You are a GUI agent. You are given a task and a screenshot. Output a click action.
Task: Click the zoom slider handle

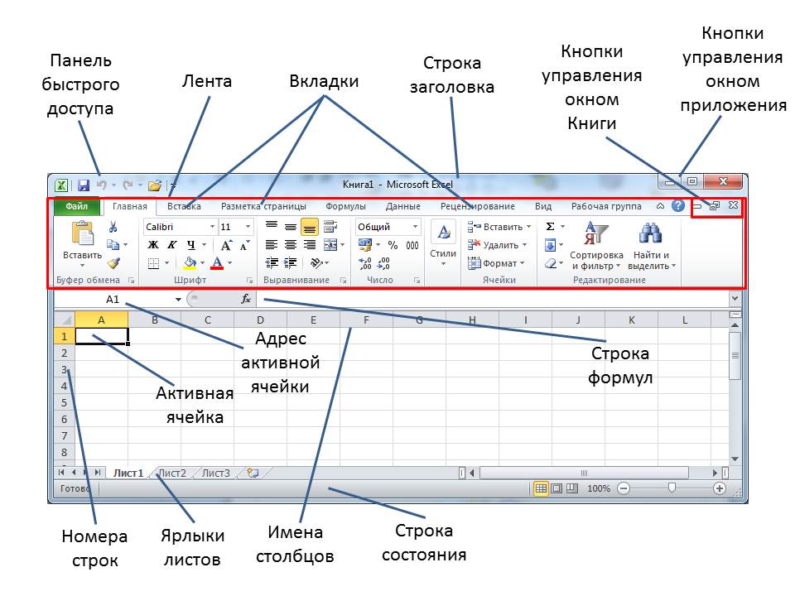click(x=672, y=488)
